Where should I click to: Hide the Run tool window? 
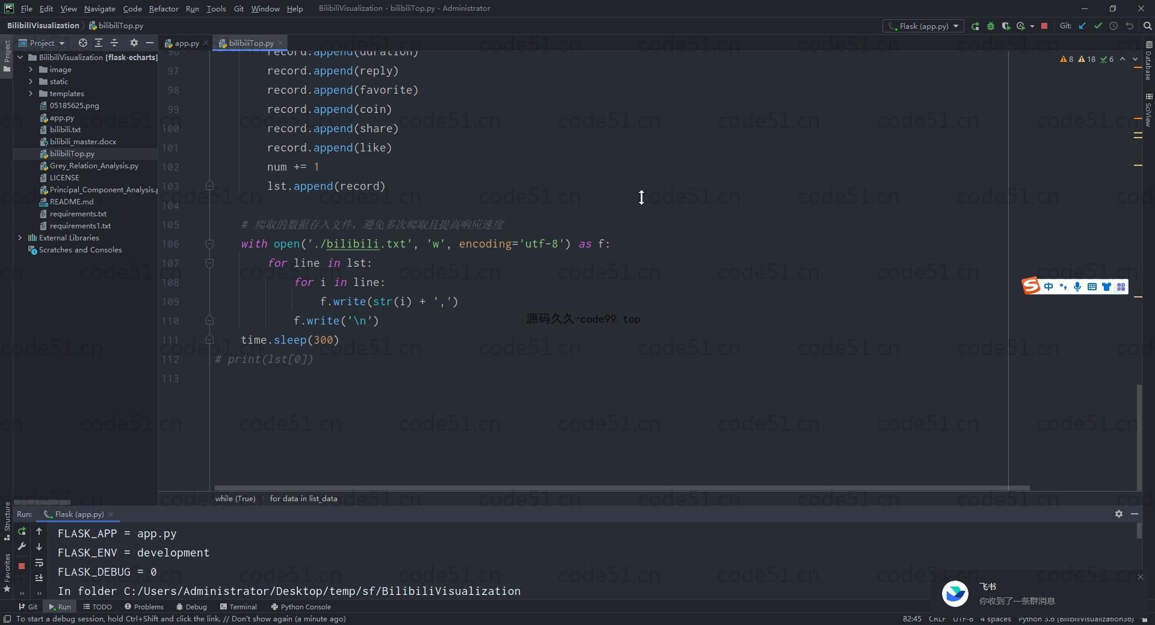coord(1135,514)
